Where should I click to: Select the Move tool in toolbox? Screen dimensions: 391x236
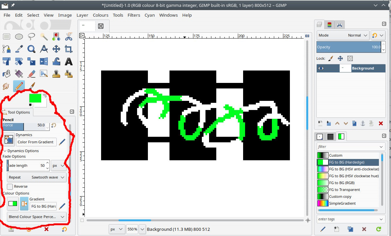click(x=56, y=49)
